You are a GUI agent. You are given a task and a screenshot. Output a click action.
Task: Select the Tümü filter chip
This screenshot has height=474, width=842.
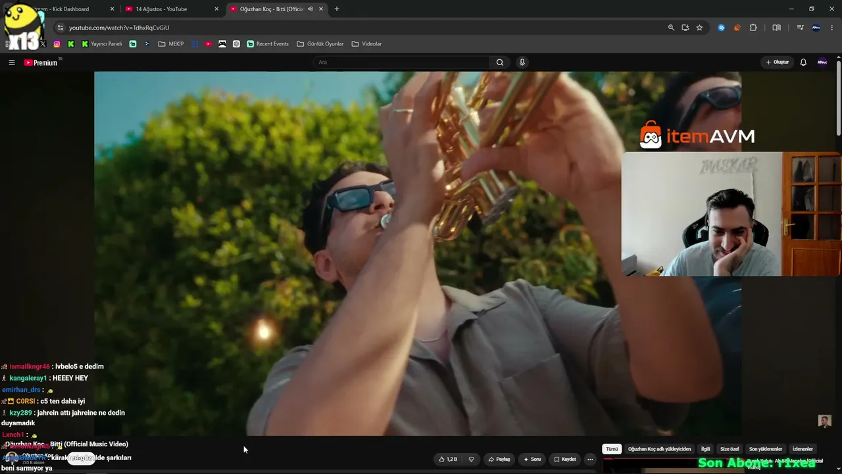[612, 449]
